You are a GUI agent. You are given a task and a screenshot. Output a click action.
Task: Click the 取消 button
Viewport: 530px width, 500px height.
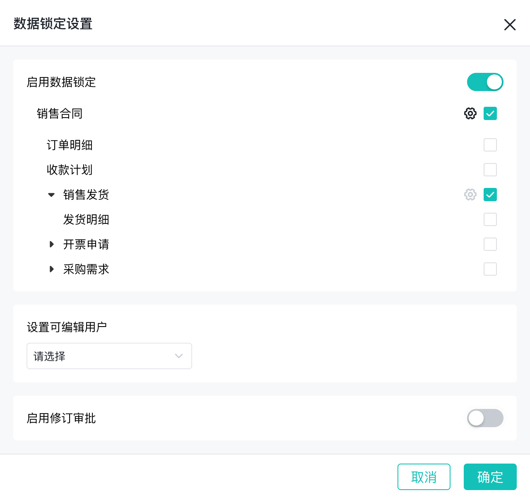424,477
